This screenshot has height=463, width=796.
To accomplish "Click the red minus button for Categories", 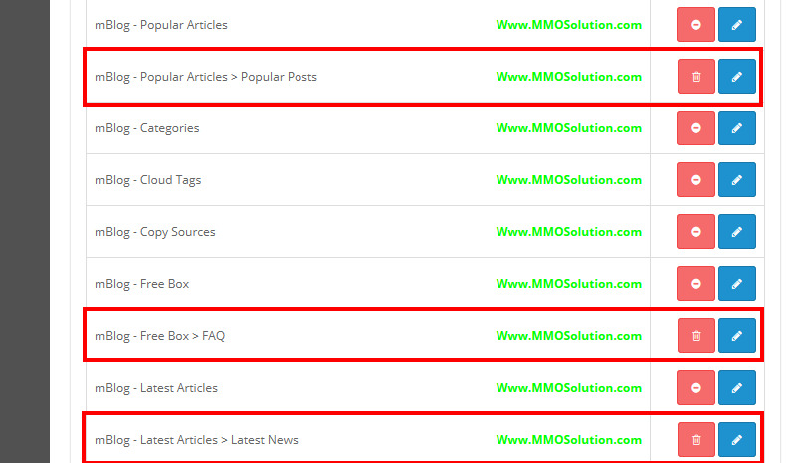I will 696,128.
